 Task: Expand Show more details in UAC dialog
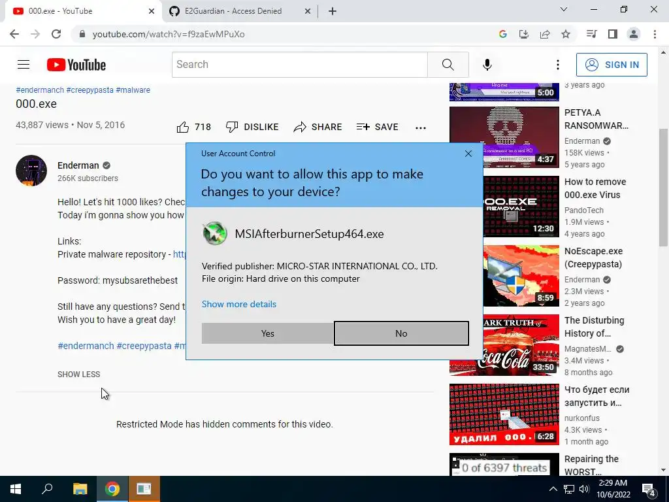[x=239, y=304]
